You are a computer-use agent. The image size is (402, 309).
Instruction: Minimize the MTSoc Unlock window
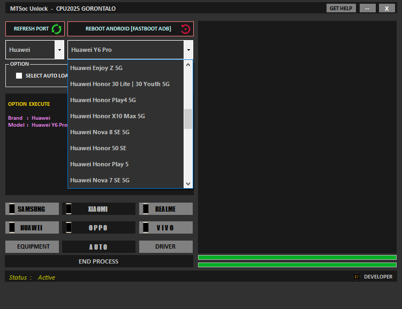pos(368,8)
